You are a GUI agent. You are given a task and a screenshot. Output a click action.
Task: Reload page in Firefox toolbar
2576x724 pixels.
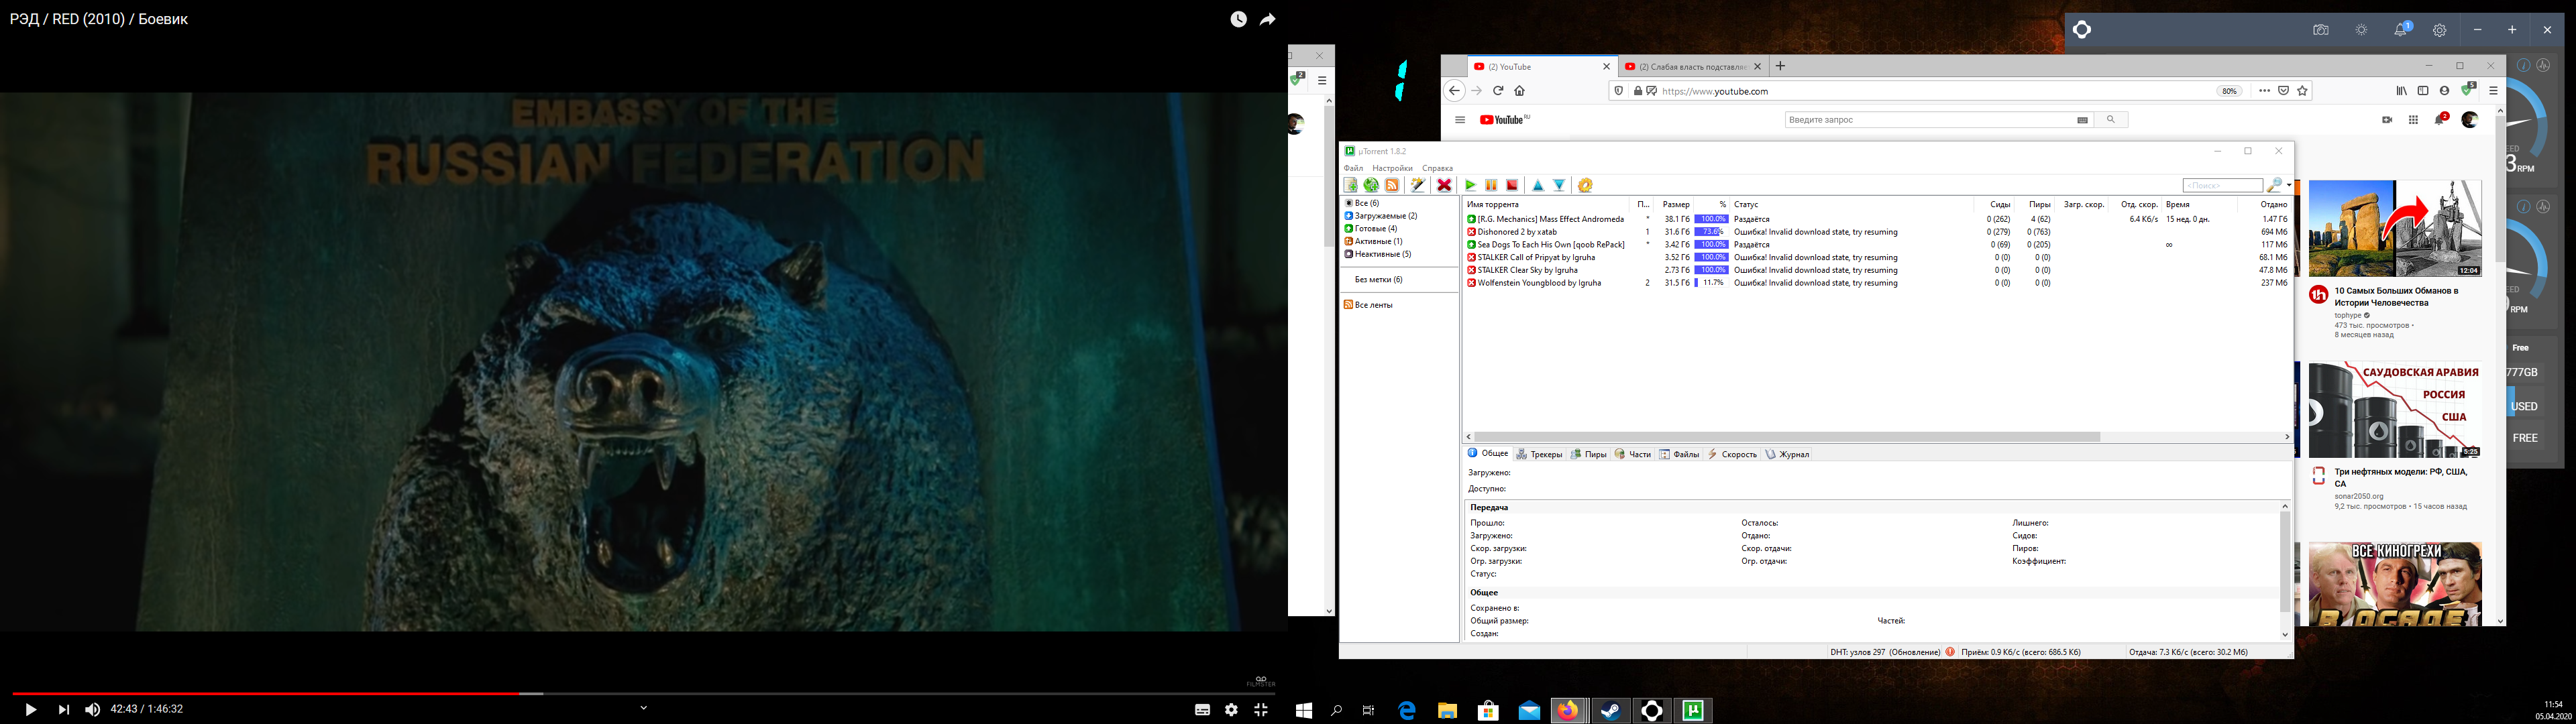[1498, 91]
